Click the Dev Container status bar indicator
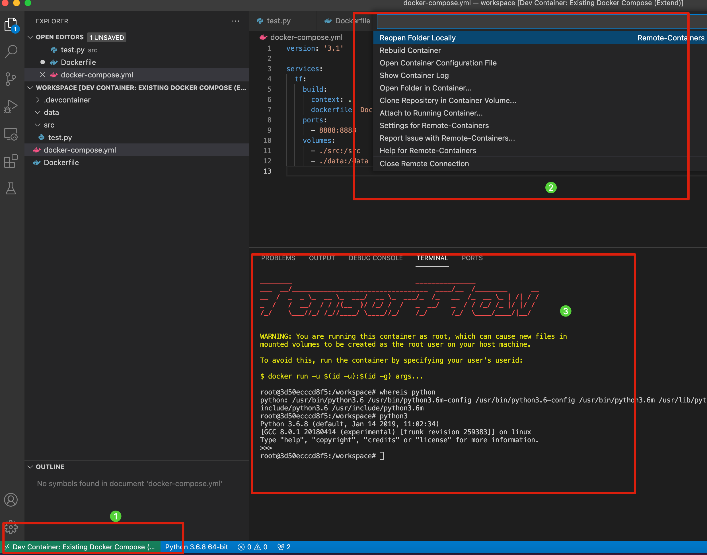707x555 pixels. point(81,547)
